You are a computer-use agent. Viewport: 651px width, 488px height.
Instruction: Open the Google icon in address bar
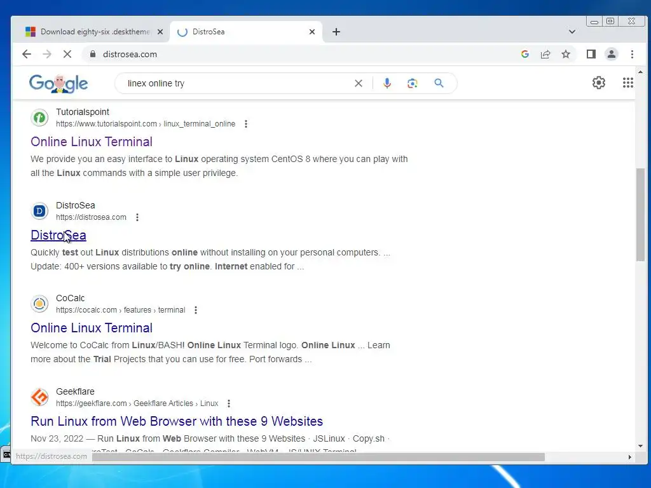click(x=524, y=54)
